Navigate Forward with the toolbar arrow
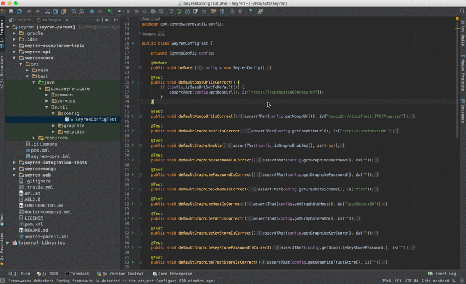The height and width of the screenshot is (284, 466). tap(100, 12)
